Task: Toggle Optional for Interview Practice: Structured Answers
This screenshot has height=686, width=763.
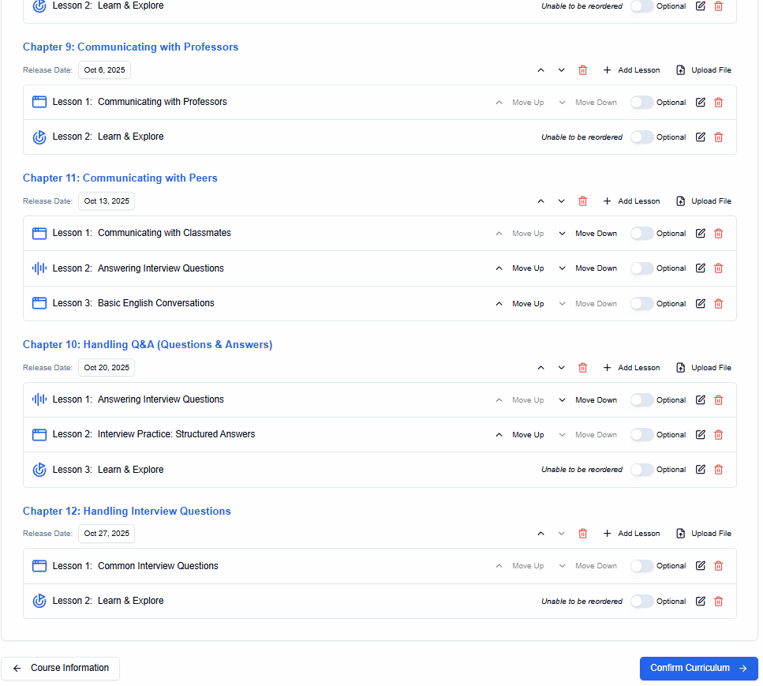Action: coord(641,435)
